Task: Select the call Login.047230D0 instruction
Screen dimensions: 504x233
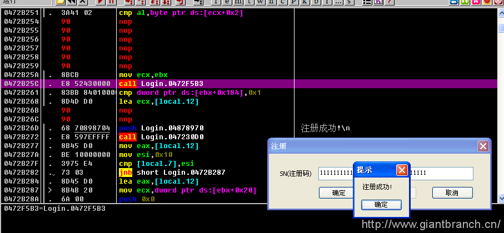Action: point(161,137)
